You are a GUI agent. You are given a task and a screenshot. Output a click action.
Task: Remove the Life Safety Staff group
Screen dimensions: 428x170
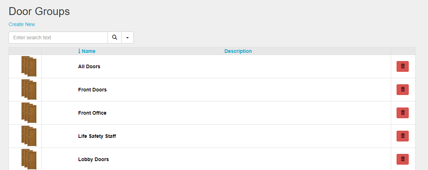point(402,136)
